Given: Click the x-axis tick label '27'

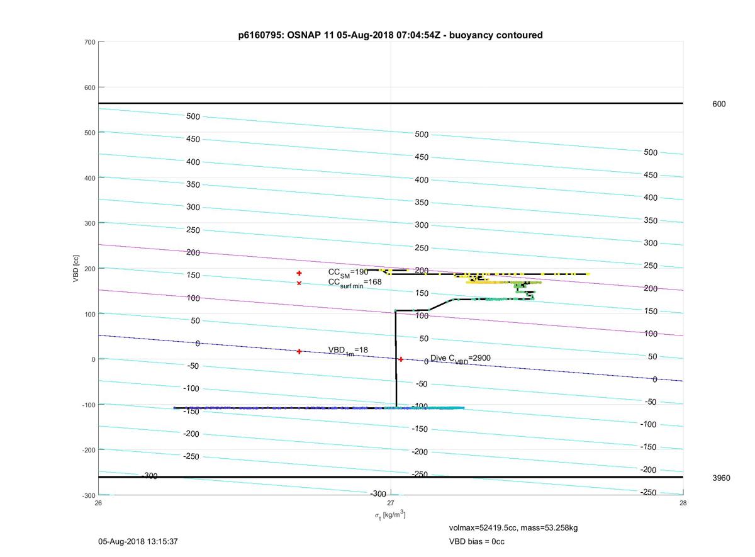Looking at the screenshot, I should [x=391, y=503].
